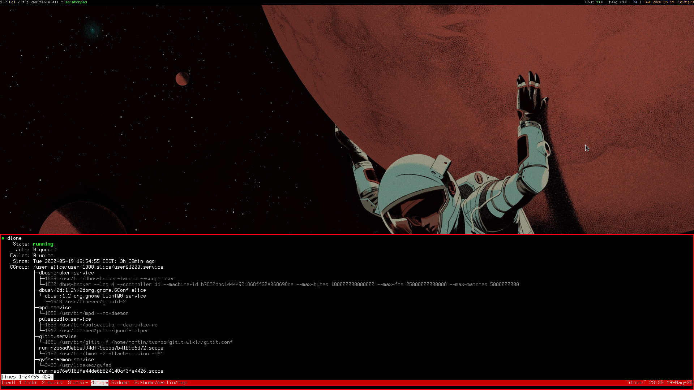Switch to workspace 9 in xmobar
Image resolution: width=694 pixels, height=390 pixels.
pos(23,2)
